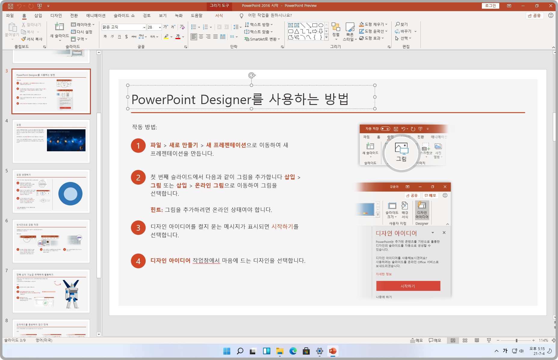Open the font size 28 dropdown
558x360 pixels.
pyautogui.click(x=160, y=27)
